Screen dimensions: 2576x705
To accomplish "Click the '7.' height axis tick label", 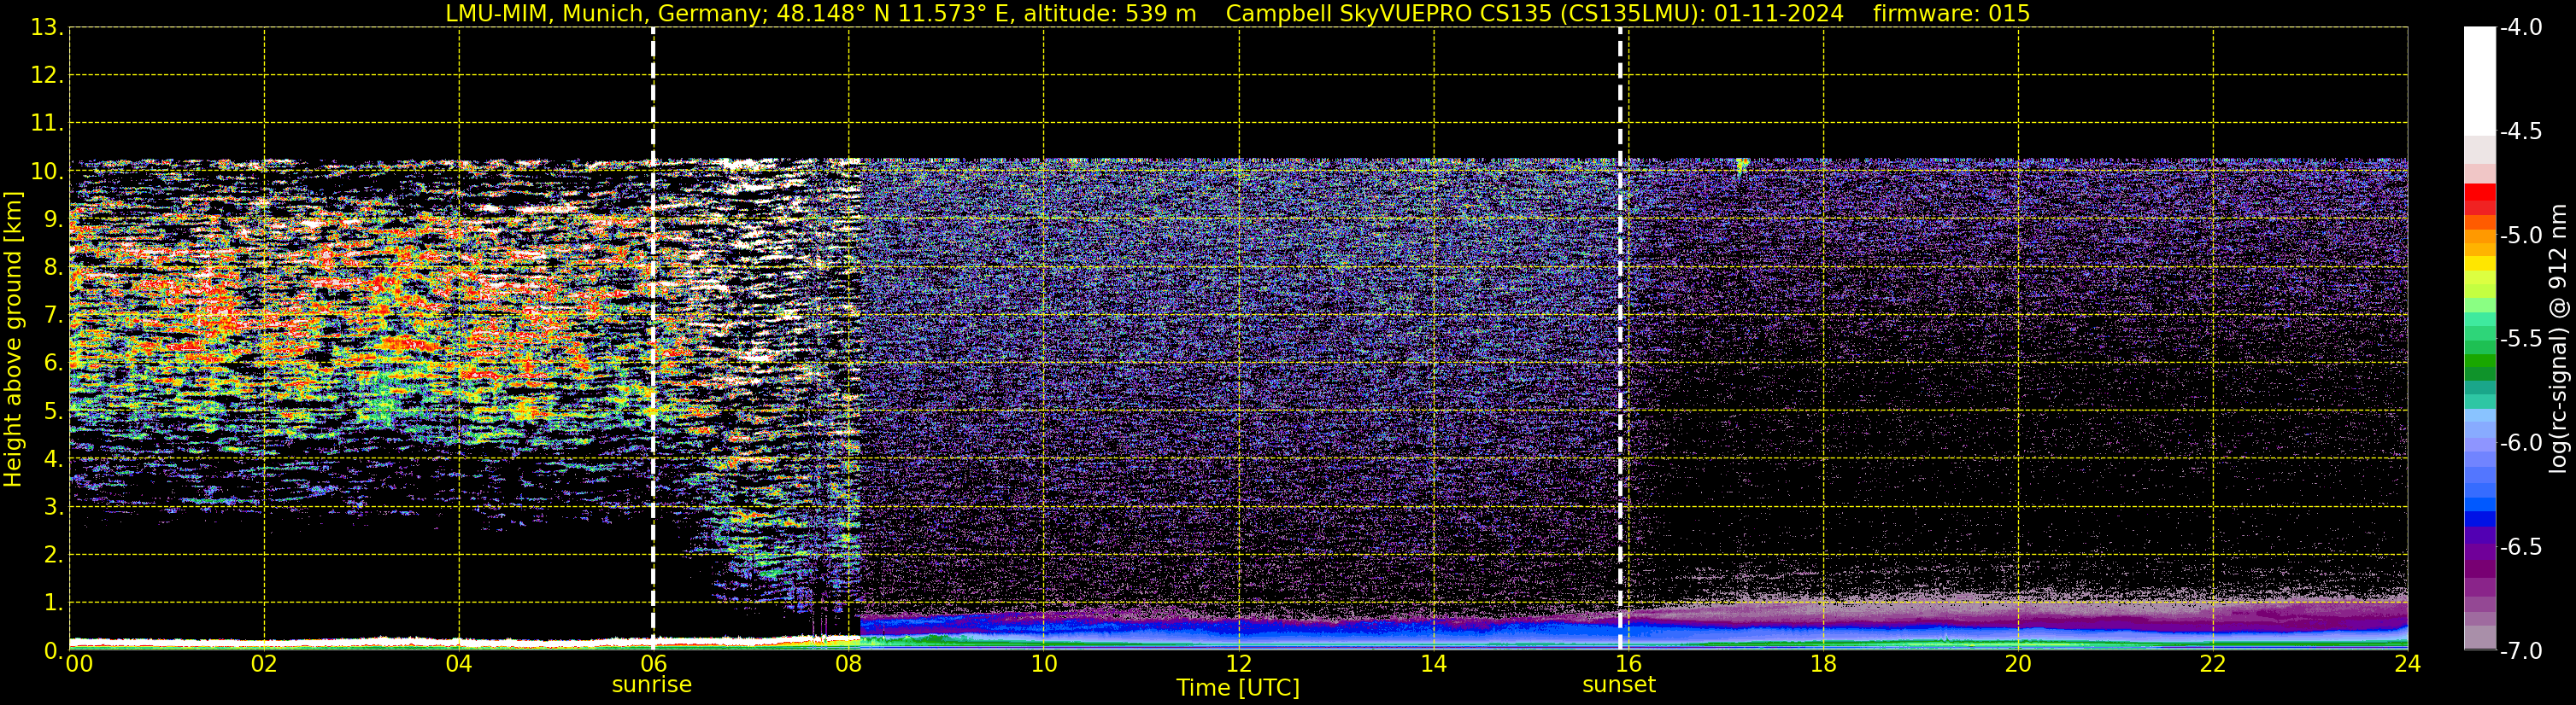I will [53, 316].
